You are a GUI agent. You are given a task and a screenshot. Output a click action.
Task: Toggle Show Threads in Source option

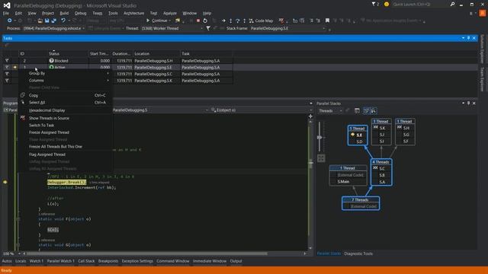coord(66,119)
